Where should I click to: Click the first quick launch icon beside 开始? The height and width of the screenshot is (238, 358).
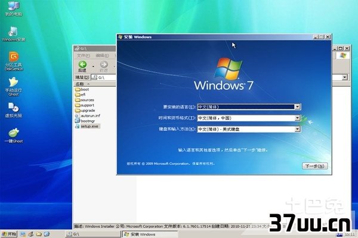pyautogui.click(x=23, y=234)
